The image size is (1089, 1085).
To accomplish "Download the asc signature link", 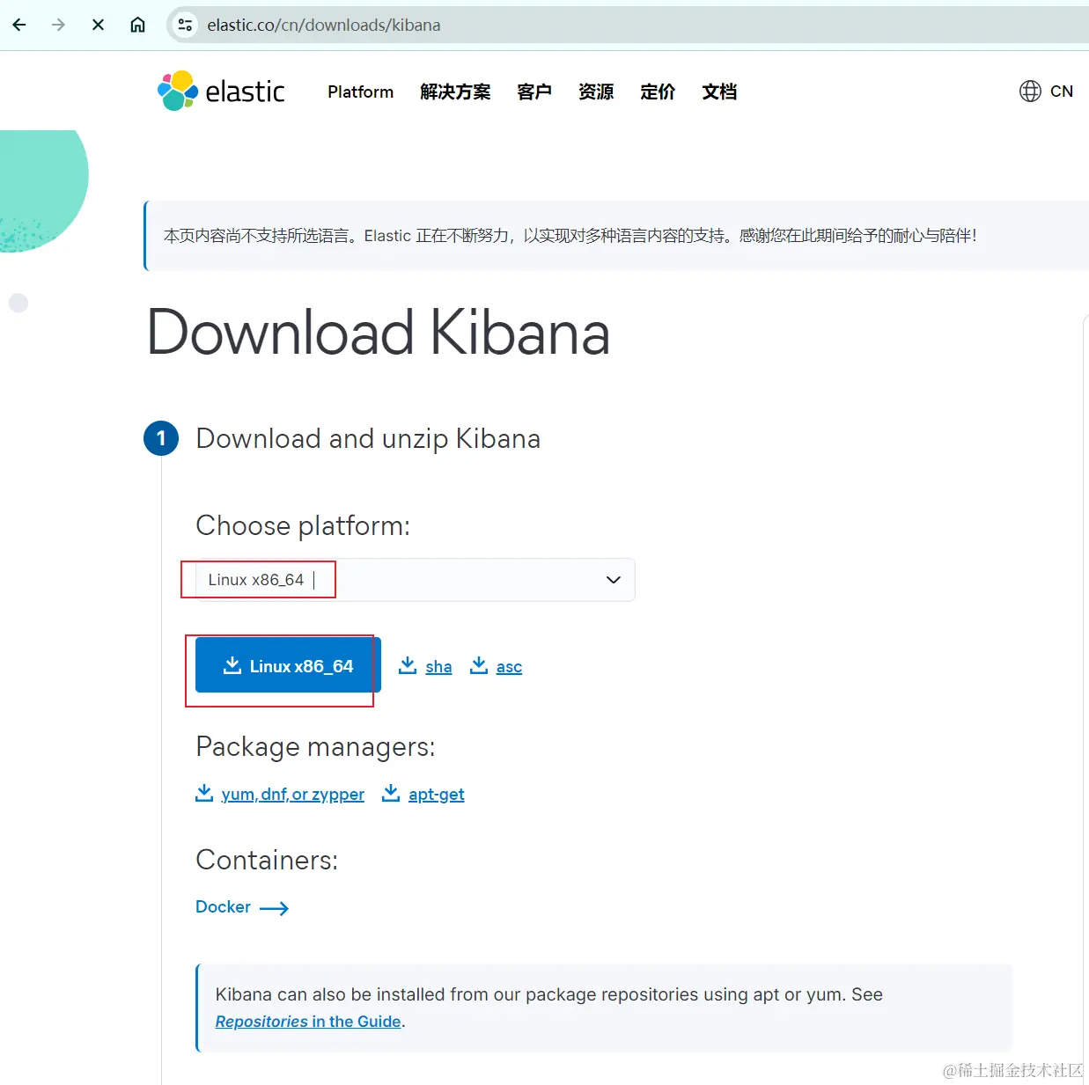I will [509, 667].
